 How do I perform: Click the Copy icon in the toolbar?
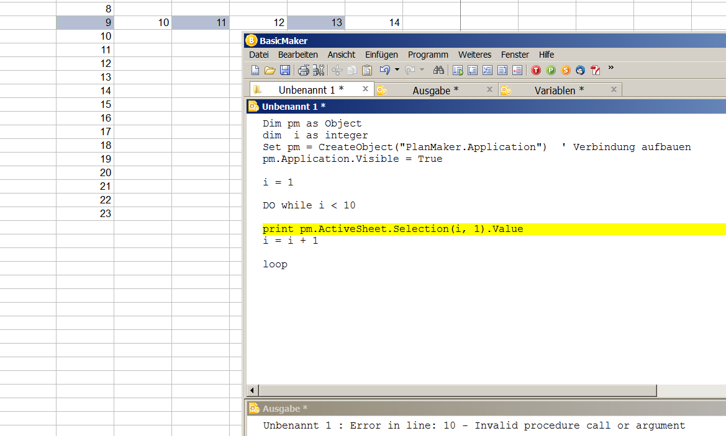point(352,70)
